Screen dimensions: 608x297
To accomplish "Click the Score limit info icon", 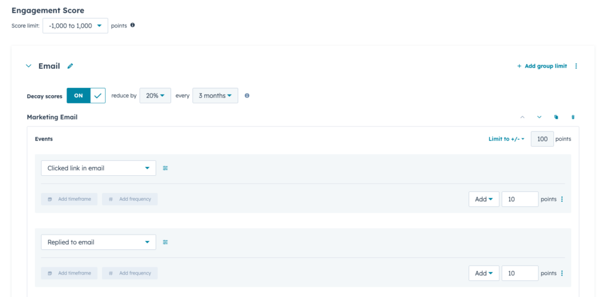I will [x=132, y=26].
